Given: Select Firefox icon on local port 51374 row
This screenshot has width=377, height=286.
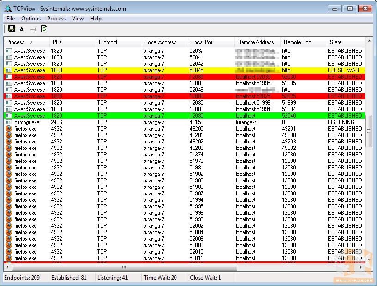Looking at the screenshot, I should (9, 155).
